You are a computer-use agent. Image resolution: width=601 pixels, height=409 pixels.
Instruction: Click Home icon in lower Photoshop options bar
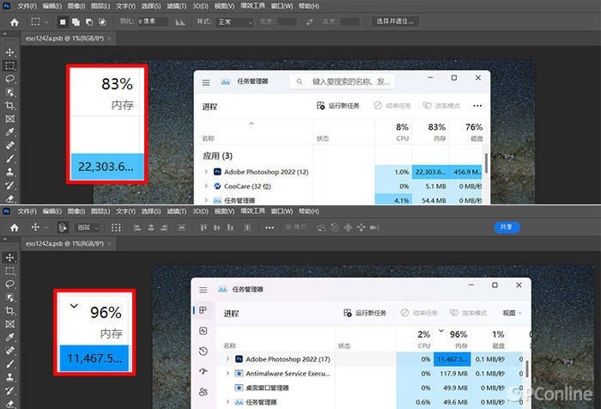click(x=15, y=228)
